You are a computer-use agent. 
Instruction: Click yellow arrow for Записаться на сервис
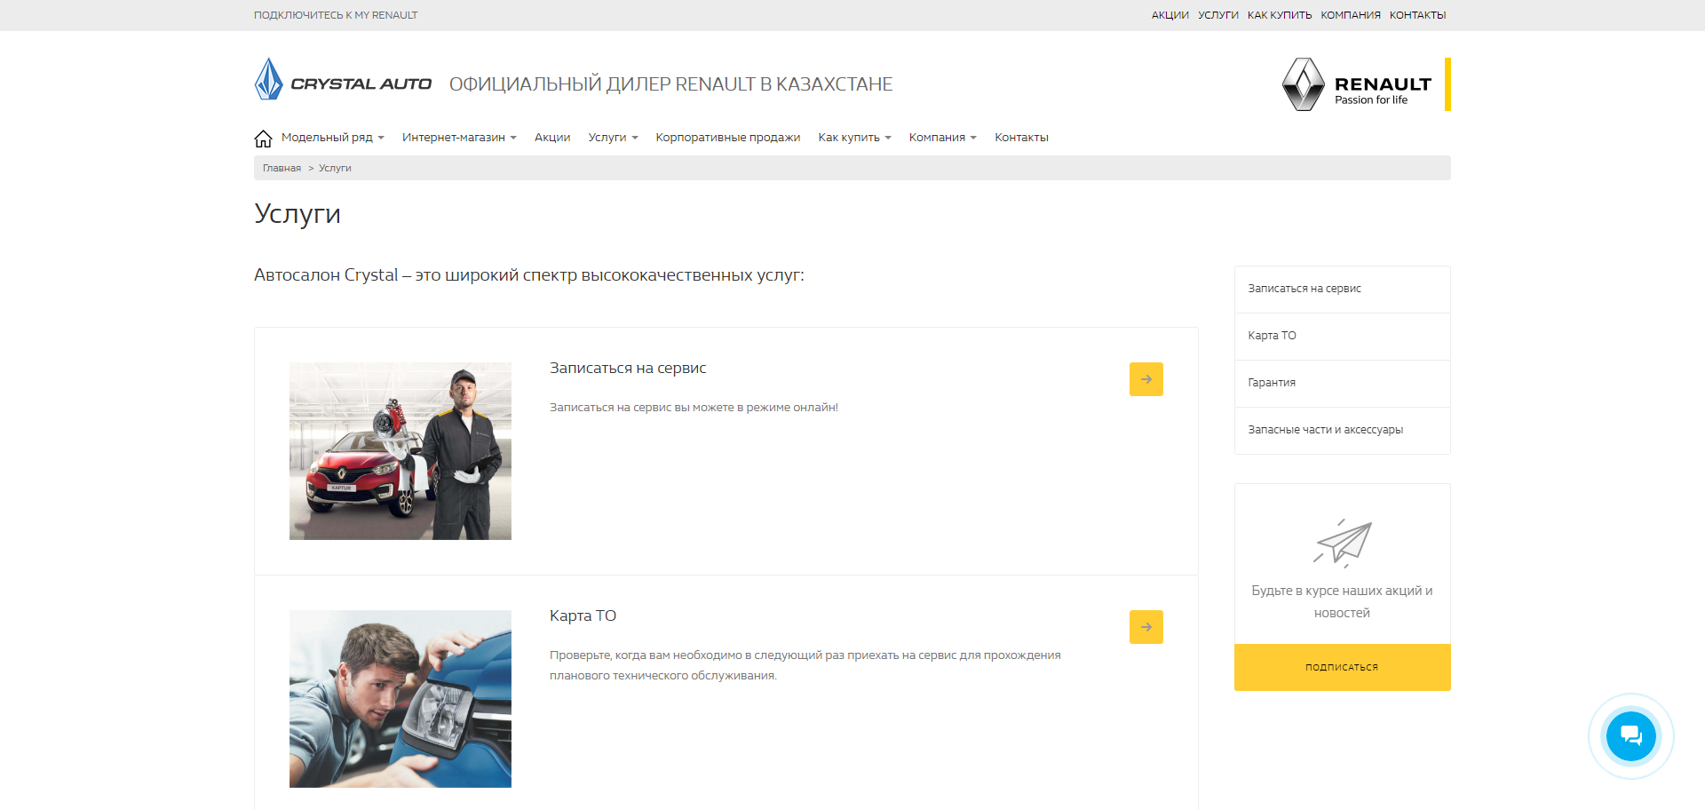click(1146, 379)
